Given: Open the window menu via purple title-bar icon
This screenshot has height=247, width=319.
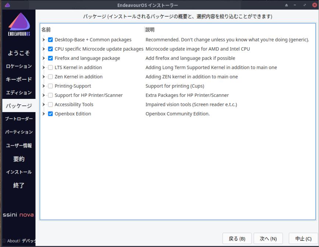Looking at the screenshot, I should [x=7, y=5].
